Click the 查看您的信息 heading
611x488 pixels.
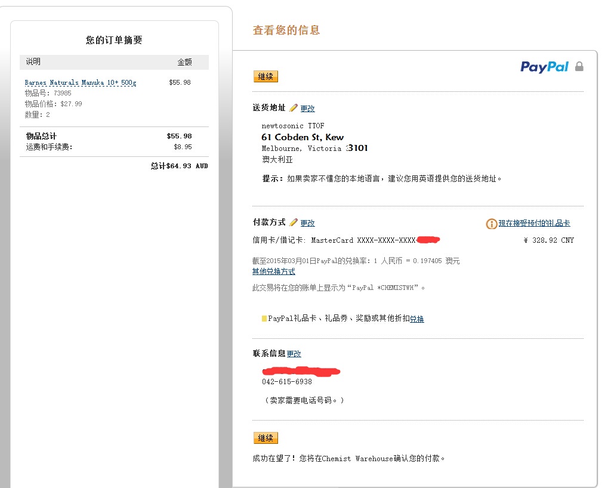[286, 30]
